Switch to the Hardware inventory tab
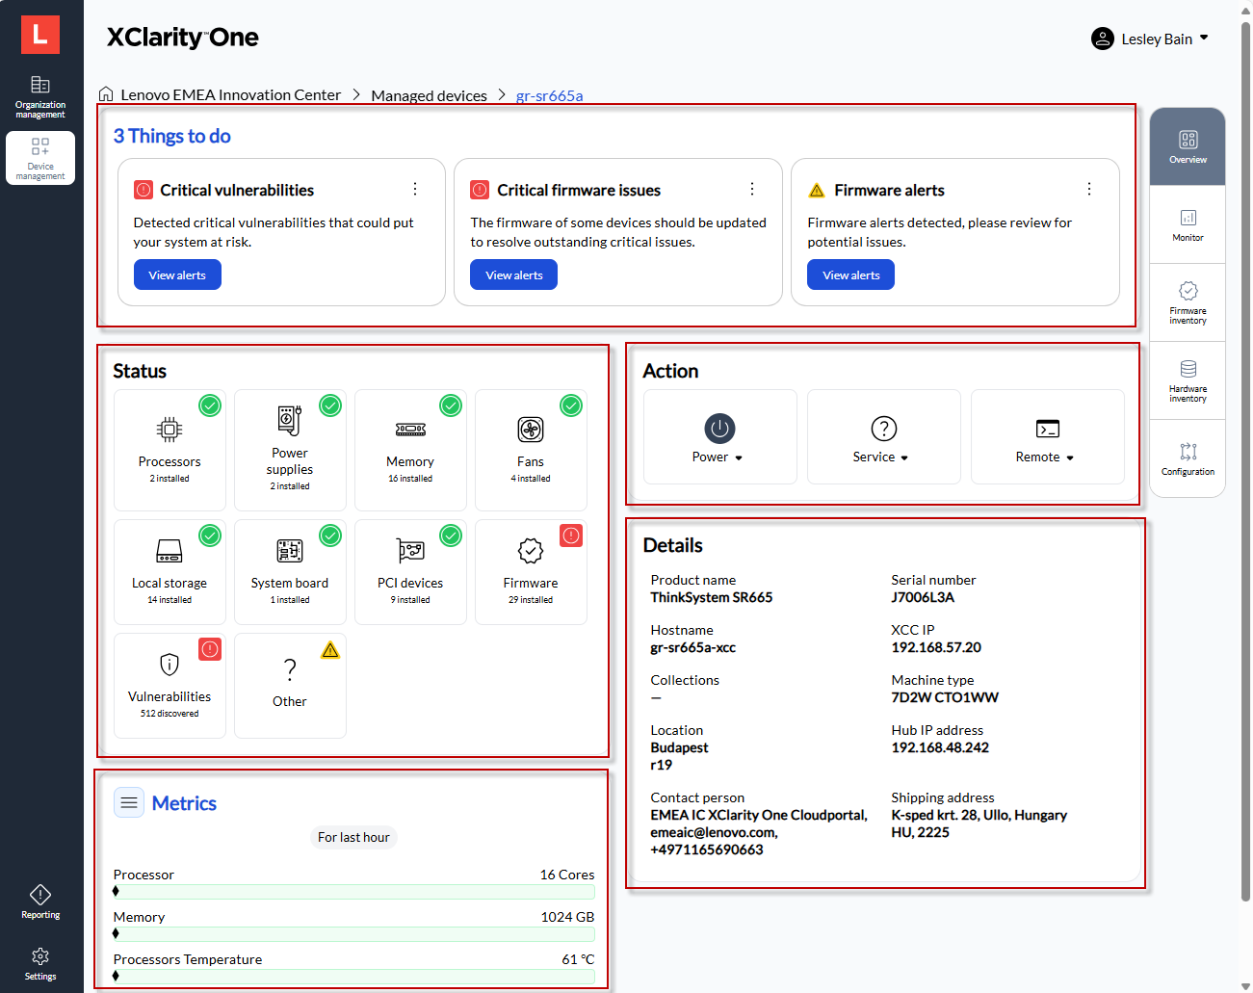Screen dimensions: 1253x993 [1188, 380]
